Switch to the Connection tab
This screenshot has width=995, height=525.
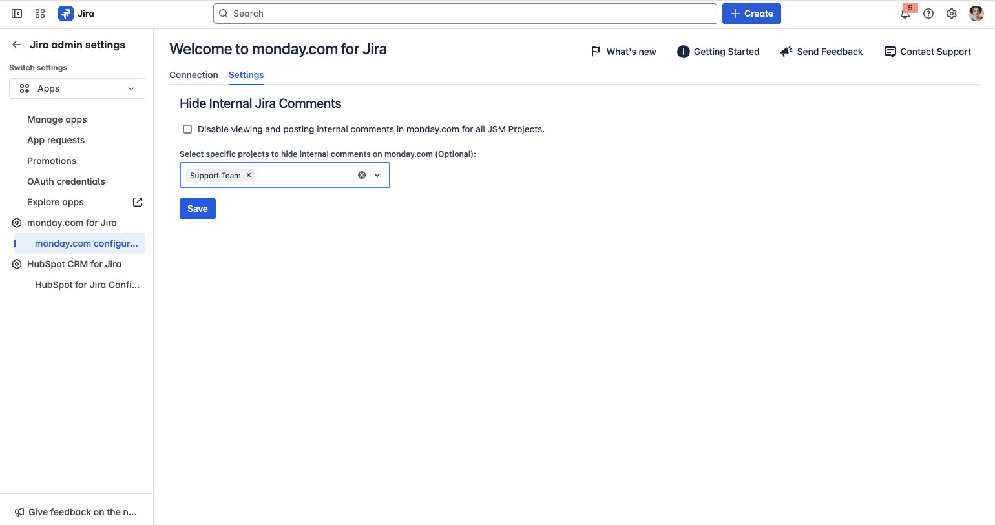(x=194, y=75)
